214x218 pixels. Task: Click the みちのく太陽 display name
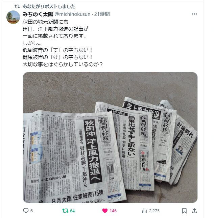(x=38, y=14)
